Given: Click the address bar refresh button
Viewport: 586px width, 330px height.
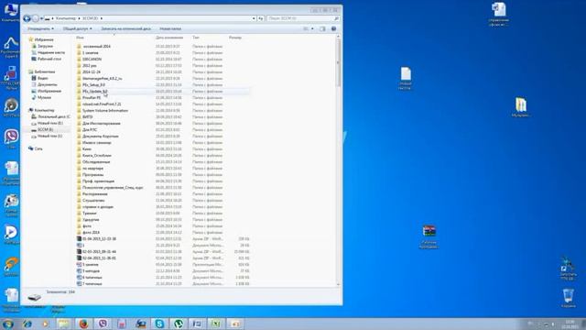Looking at the screenshot, I should pos(260,18).
